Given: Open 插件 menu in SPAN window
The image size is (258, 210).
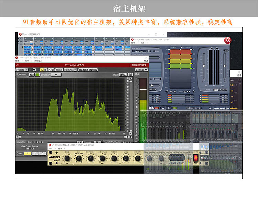Looking at the screenshot, I should click(17, 61).
